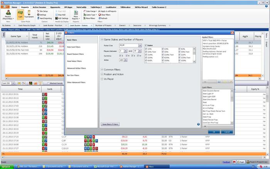Viewport: 270px width, 169px height.
Task: Uncheck the $25NL Fast stake checkbox
Action: pos(179,57)
